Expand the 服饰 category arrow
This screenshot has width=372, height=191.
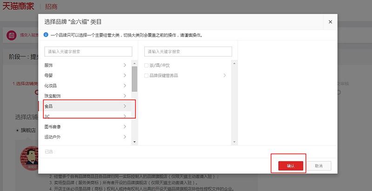tap(125, 65)
